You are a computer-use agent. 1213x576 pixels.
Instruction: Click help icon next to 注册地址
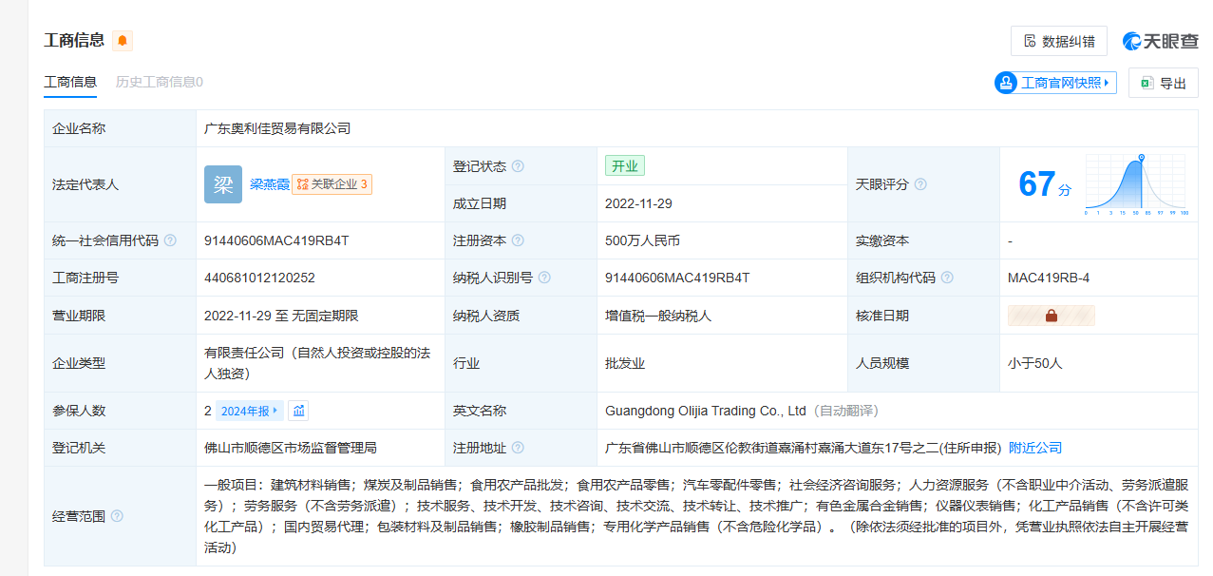(x=518, y=448)
